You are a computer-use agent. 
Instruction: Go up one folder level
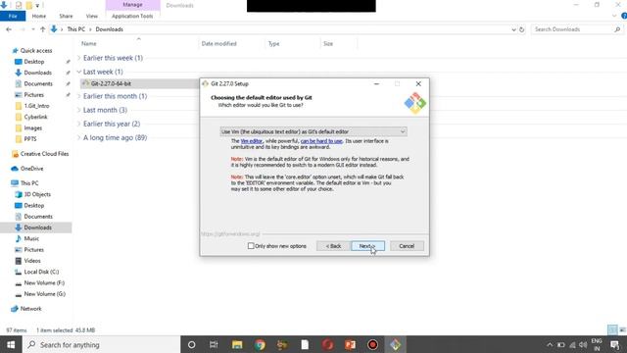(x=42, y=29)
